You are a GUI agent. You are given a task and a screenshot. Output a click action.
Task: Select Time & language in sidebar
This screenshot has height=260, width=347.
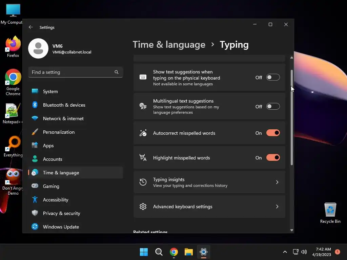pyautogui.click(x=76, y=172)
